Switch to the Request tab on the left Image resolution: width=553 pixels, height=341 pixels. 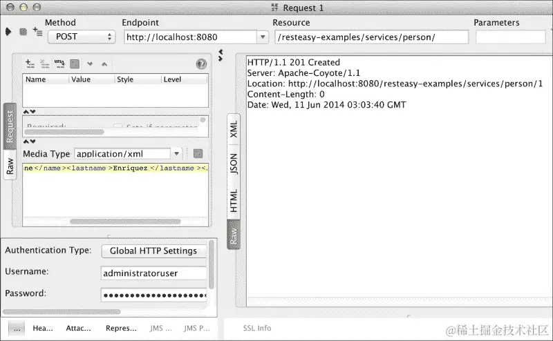[10, 126]
